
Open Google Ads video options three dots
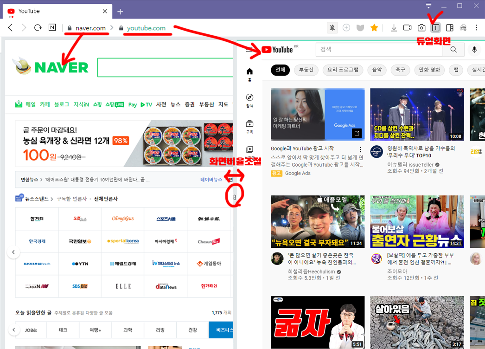coord(360,150)
